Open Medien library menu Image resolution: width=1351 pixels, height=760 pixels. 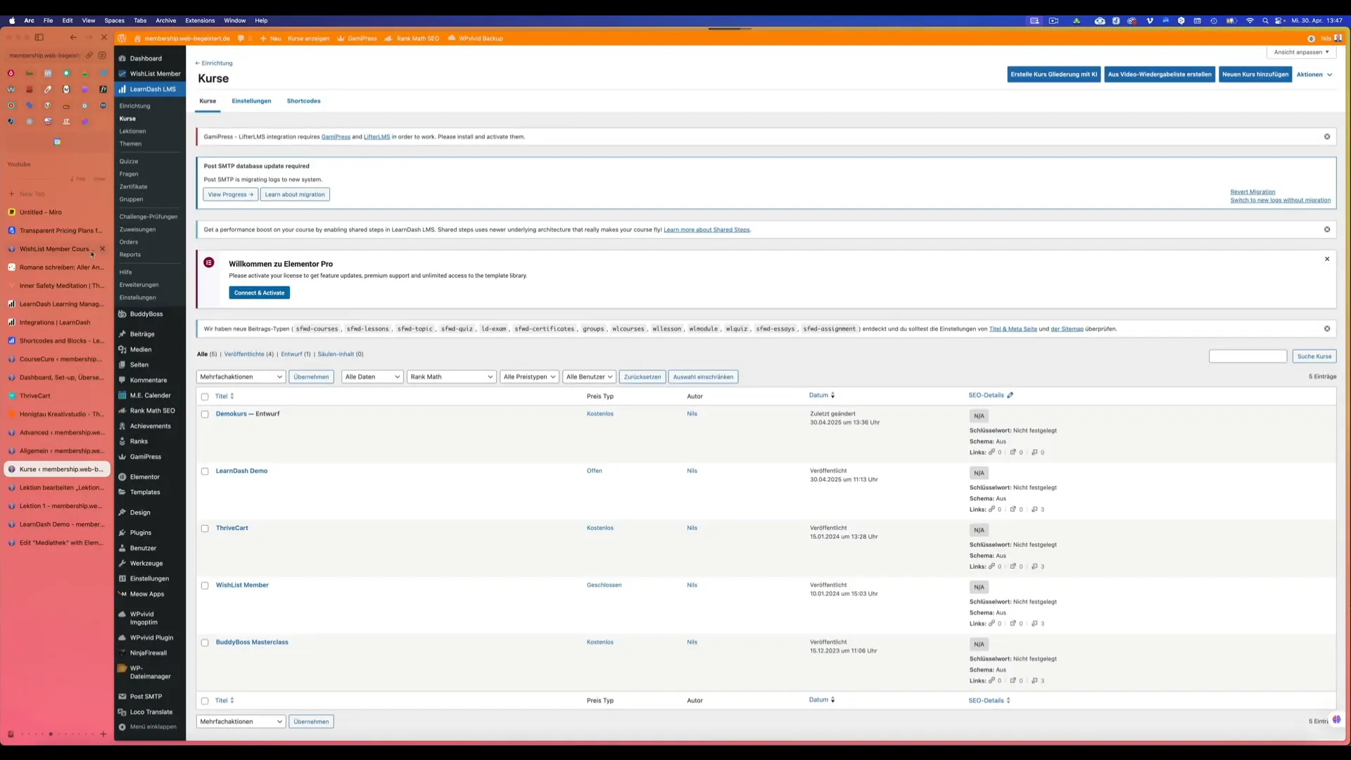point(141,350)
